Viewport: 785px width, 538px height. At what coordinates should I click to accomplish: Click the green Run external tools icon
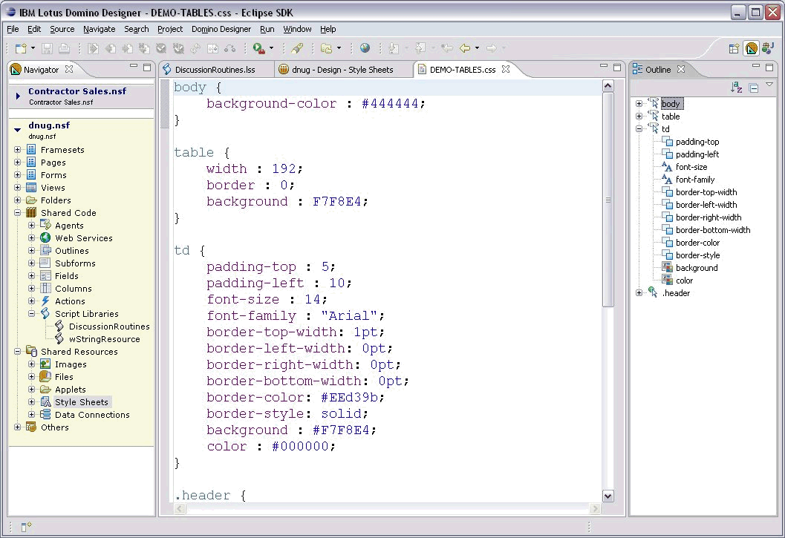258,48
